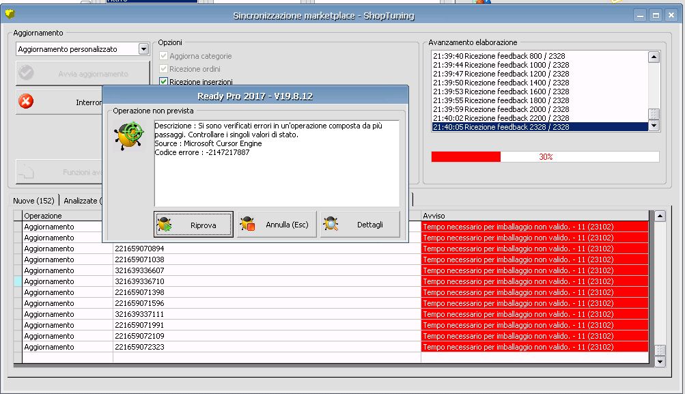Select log row Ricezione feedback 2200 / 2328

click(540, 118)
